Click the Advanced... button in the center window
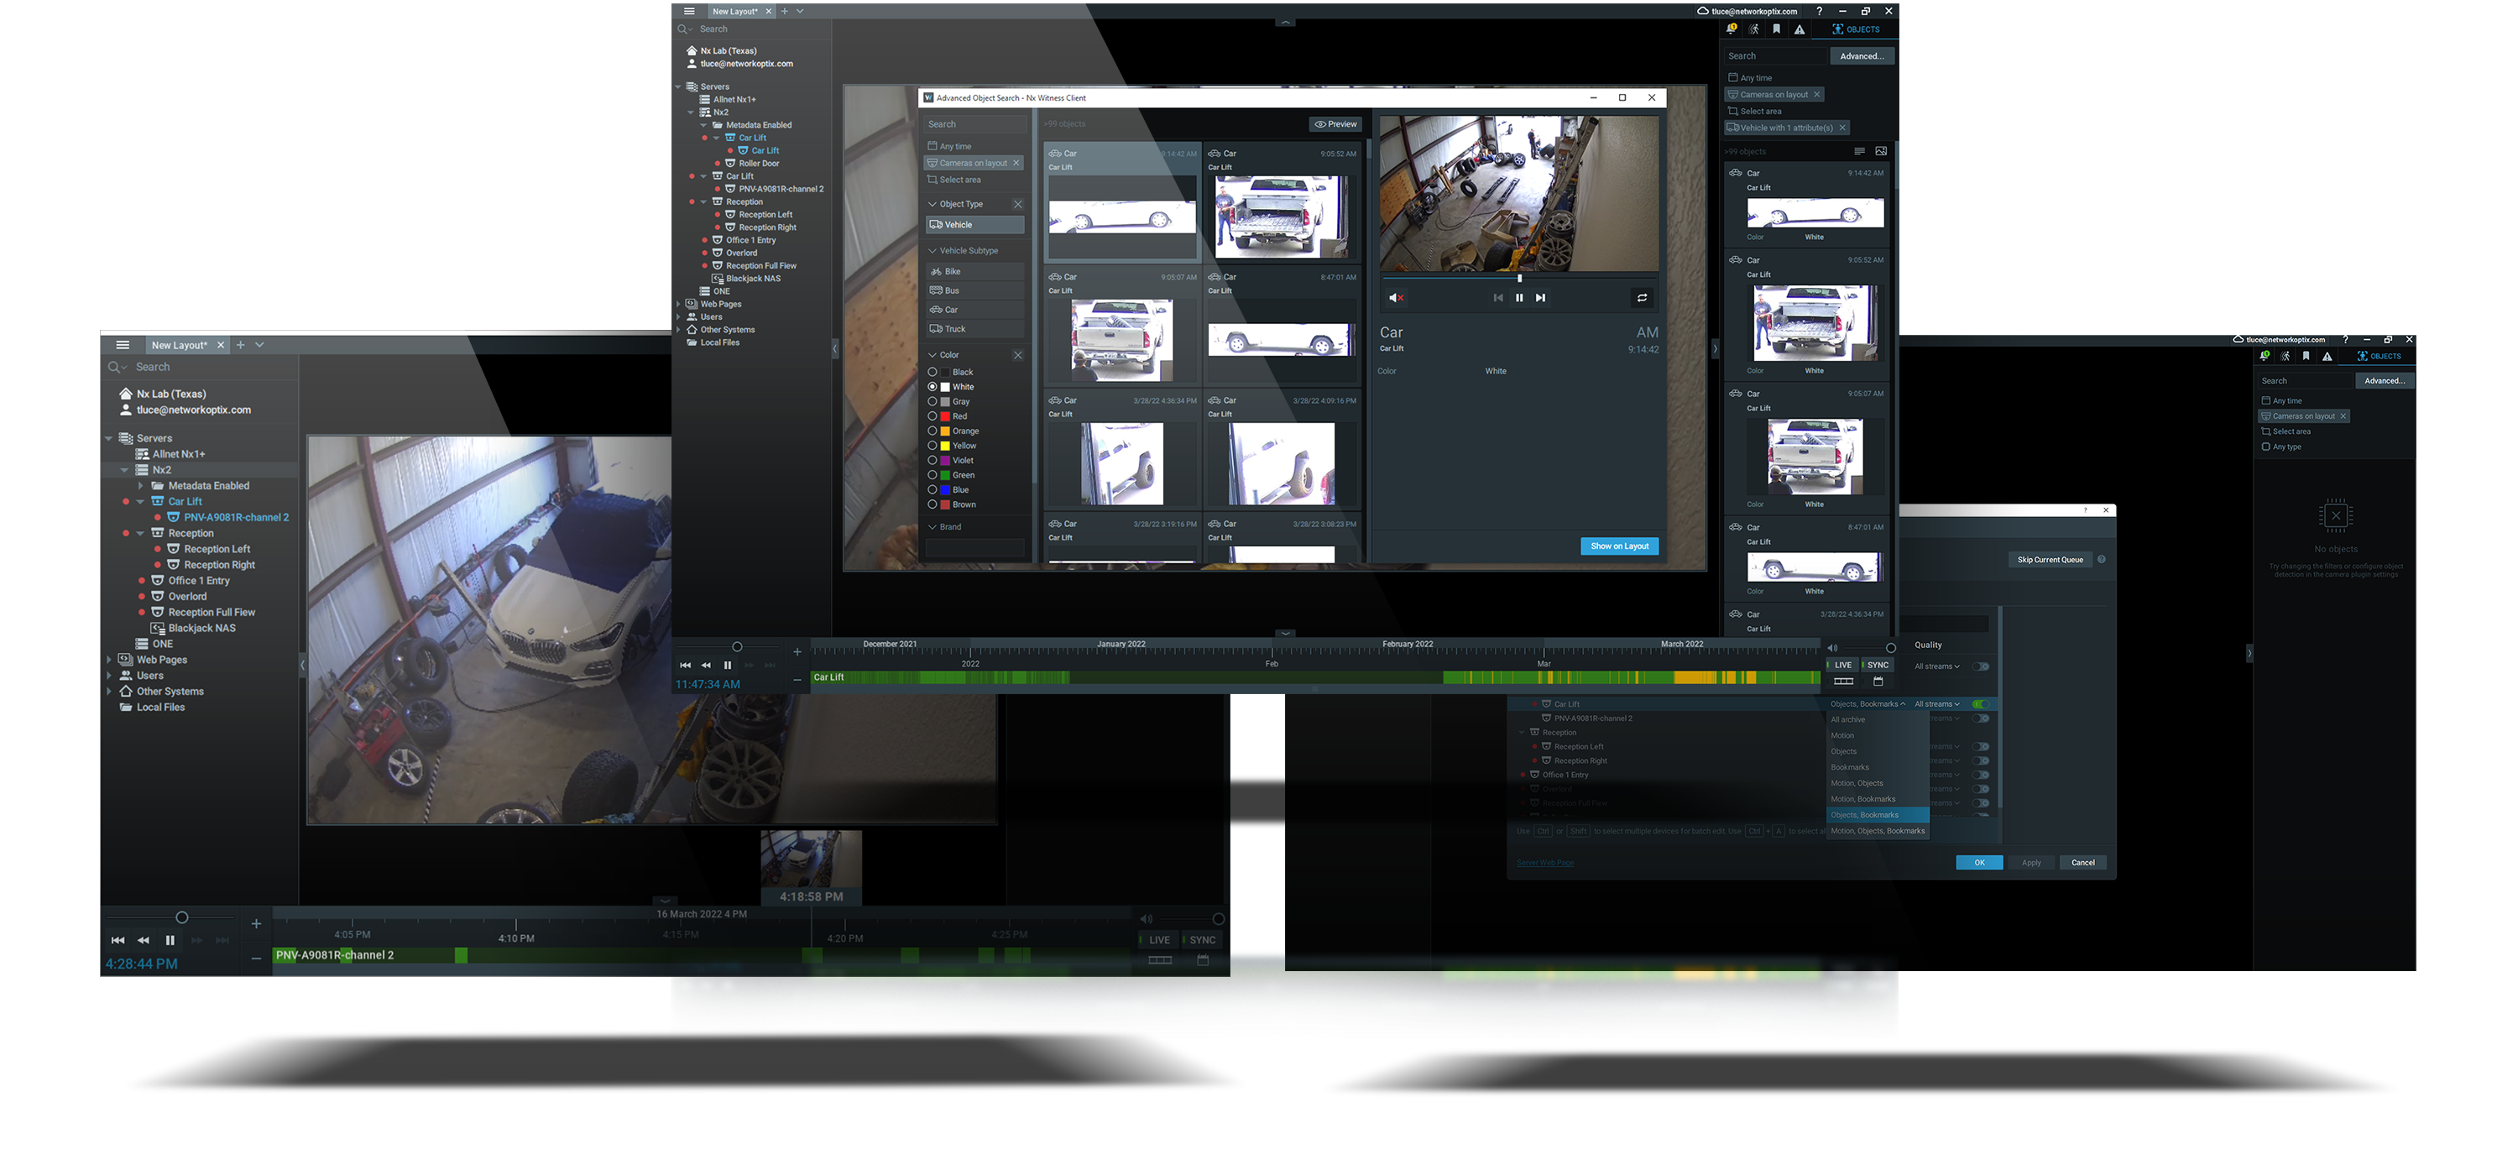Image resolution: width=2518 pixels, height=1165 pixels. coord(1861,55)
